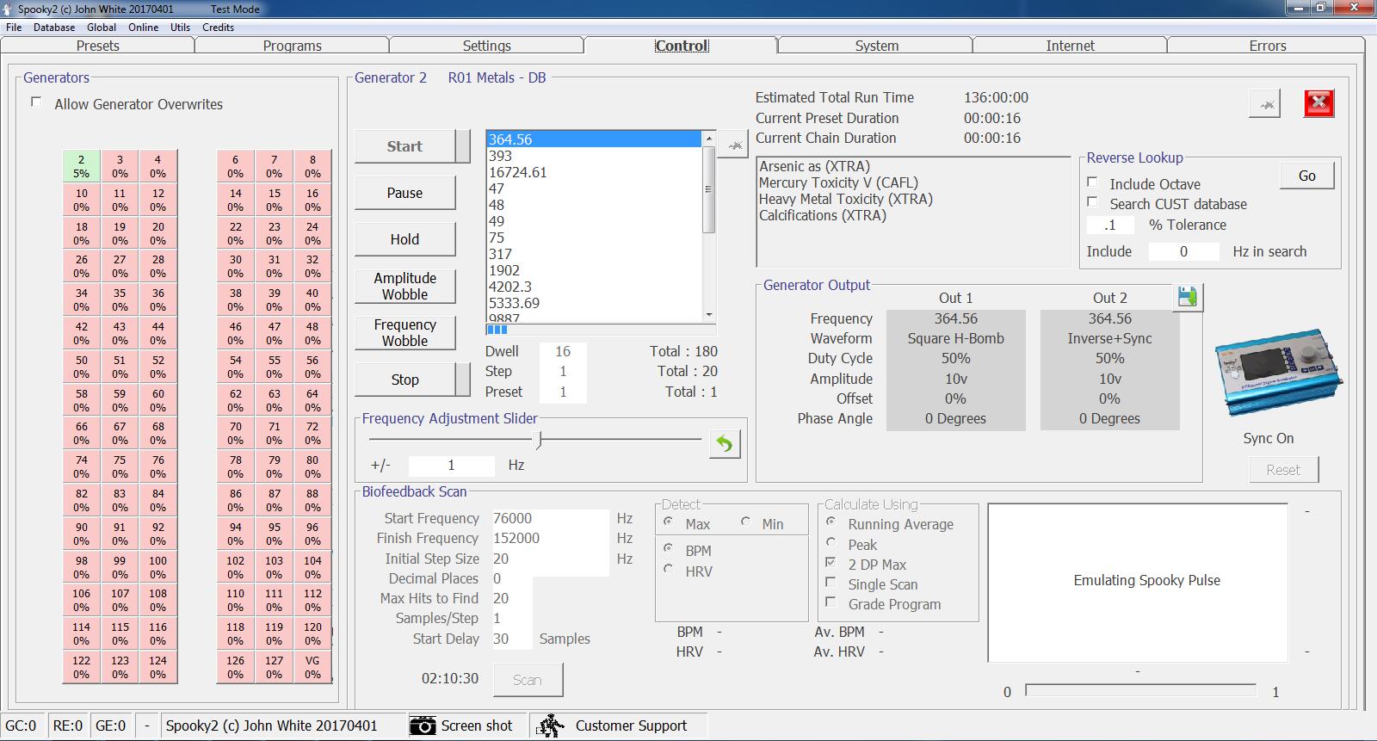The height and width of the screenshot is (741, 1377).
Task: Switch to the Errors tab
Action: coord(1268,46)
